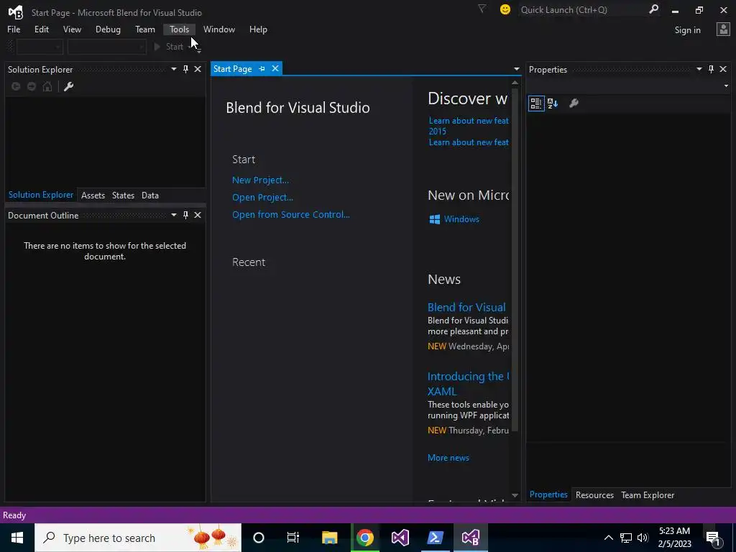
Task: Close the Document Outline panel
Action: 198,215
